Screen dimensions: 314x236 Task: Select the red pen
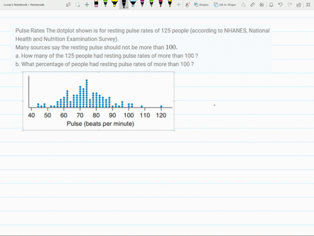click(x=160, y=4)
